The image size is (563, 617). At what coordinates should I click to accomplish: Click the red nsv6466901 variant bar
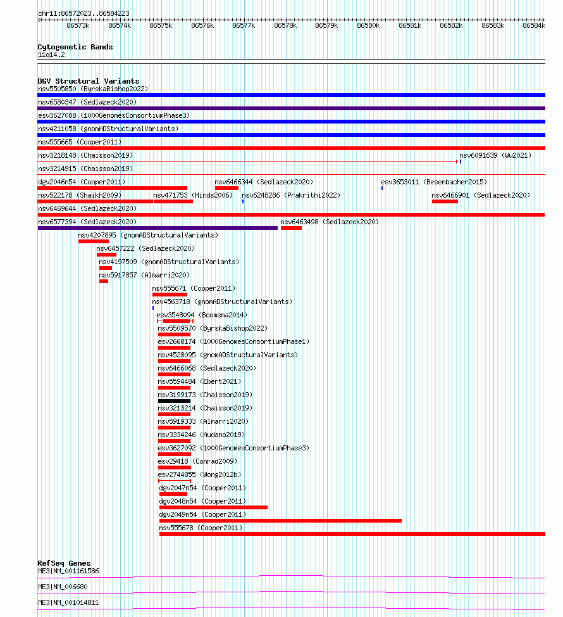[445, 201]
